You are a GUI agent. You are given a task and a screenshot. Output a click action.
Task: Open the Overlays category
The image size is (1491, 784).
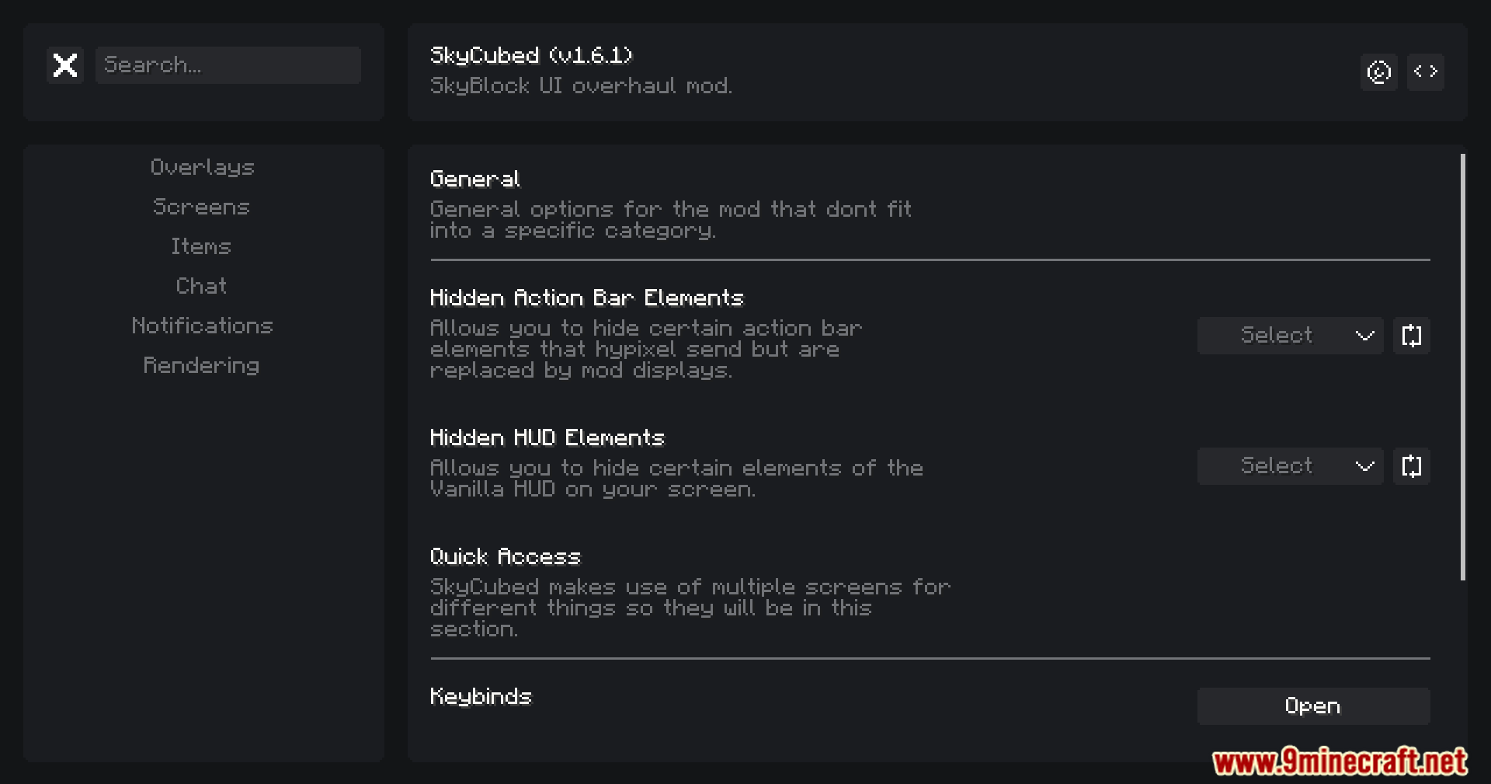tap(203, 167)
